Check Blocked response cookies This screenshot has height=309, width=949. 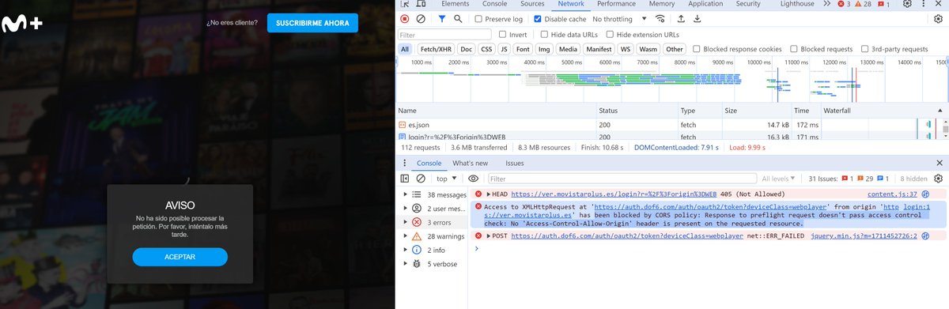tap(696, 49)
